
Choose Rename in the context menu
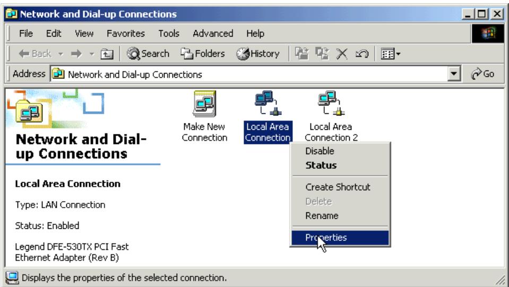click(340, 216)
